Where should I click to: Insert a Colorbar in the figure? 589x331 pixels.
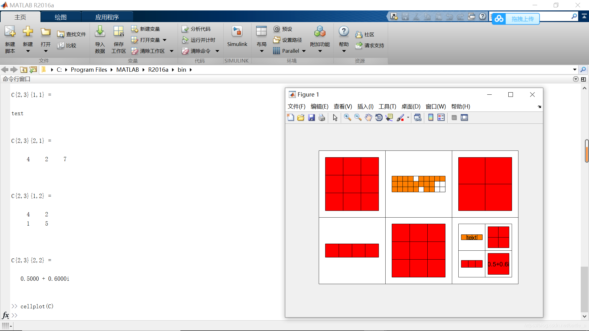coord(431,117)
